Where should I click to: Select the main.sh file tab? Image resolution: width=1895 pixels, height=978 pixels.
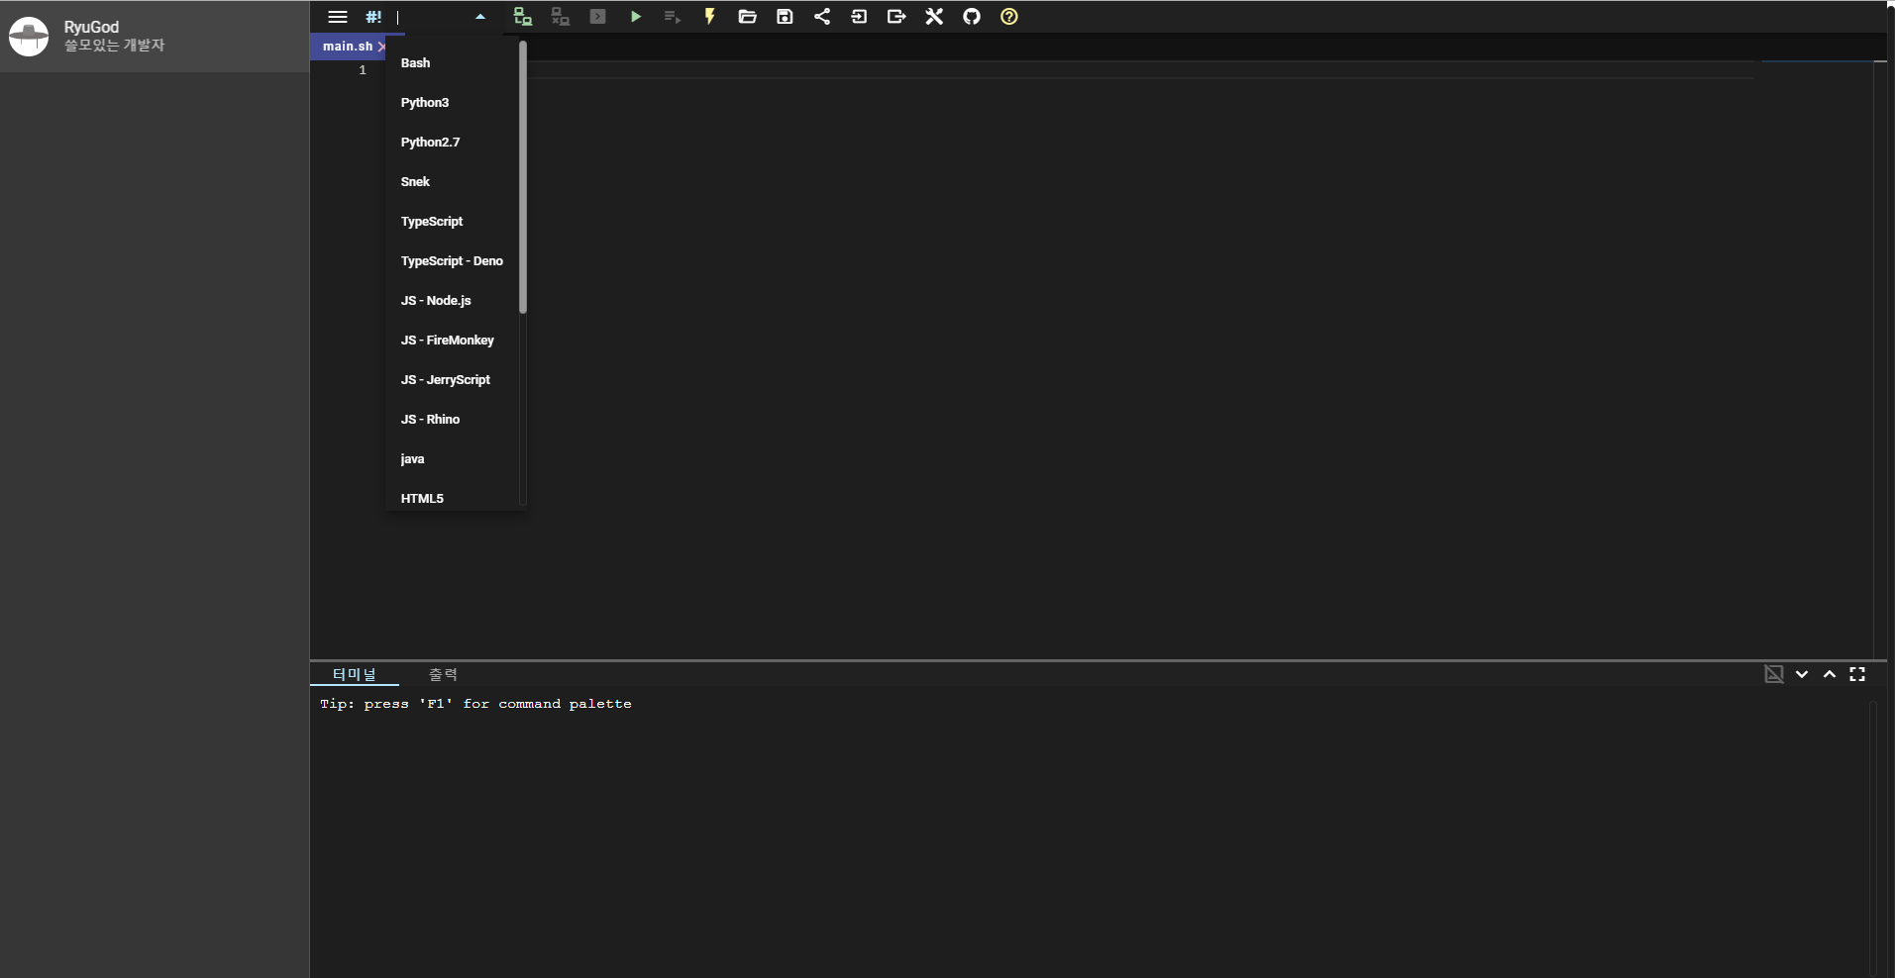[x=348, y=47]
